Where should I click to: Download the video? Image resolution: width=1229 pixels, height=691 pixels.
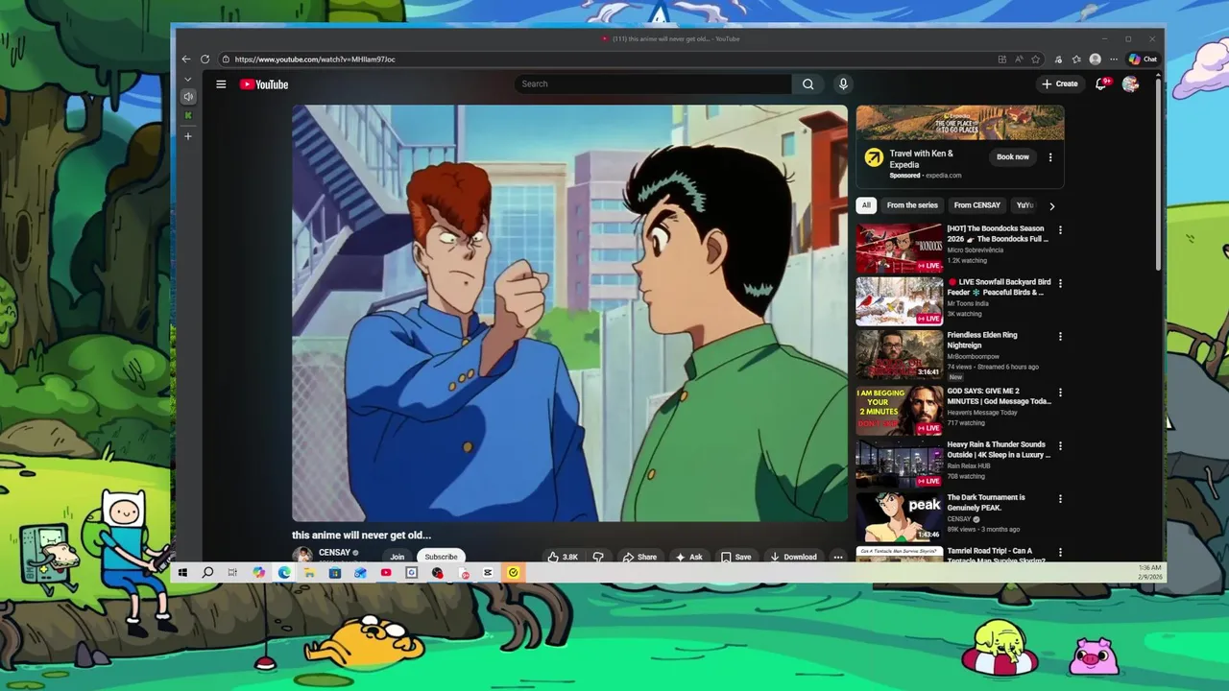coord(793,557)
